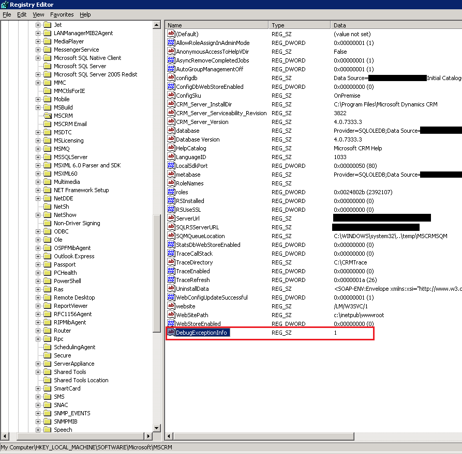462x454 pixels.
Task: Click the DWORD icon beside roles
Action: pyautogui.click(x=171, y=192)
